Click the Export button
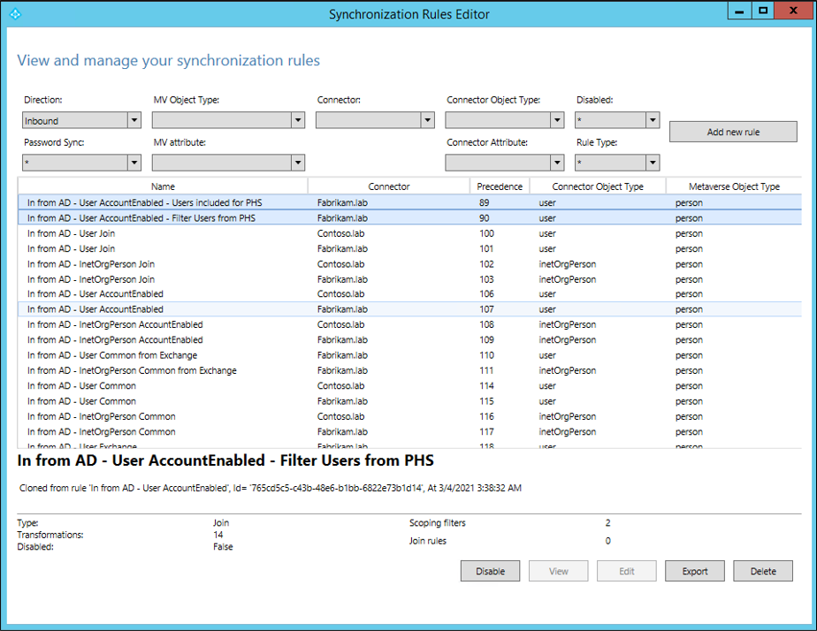The height and width of the screenshot is (631, 817). coord(694,571)
